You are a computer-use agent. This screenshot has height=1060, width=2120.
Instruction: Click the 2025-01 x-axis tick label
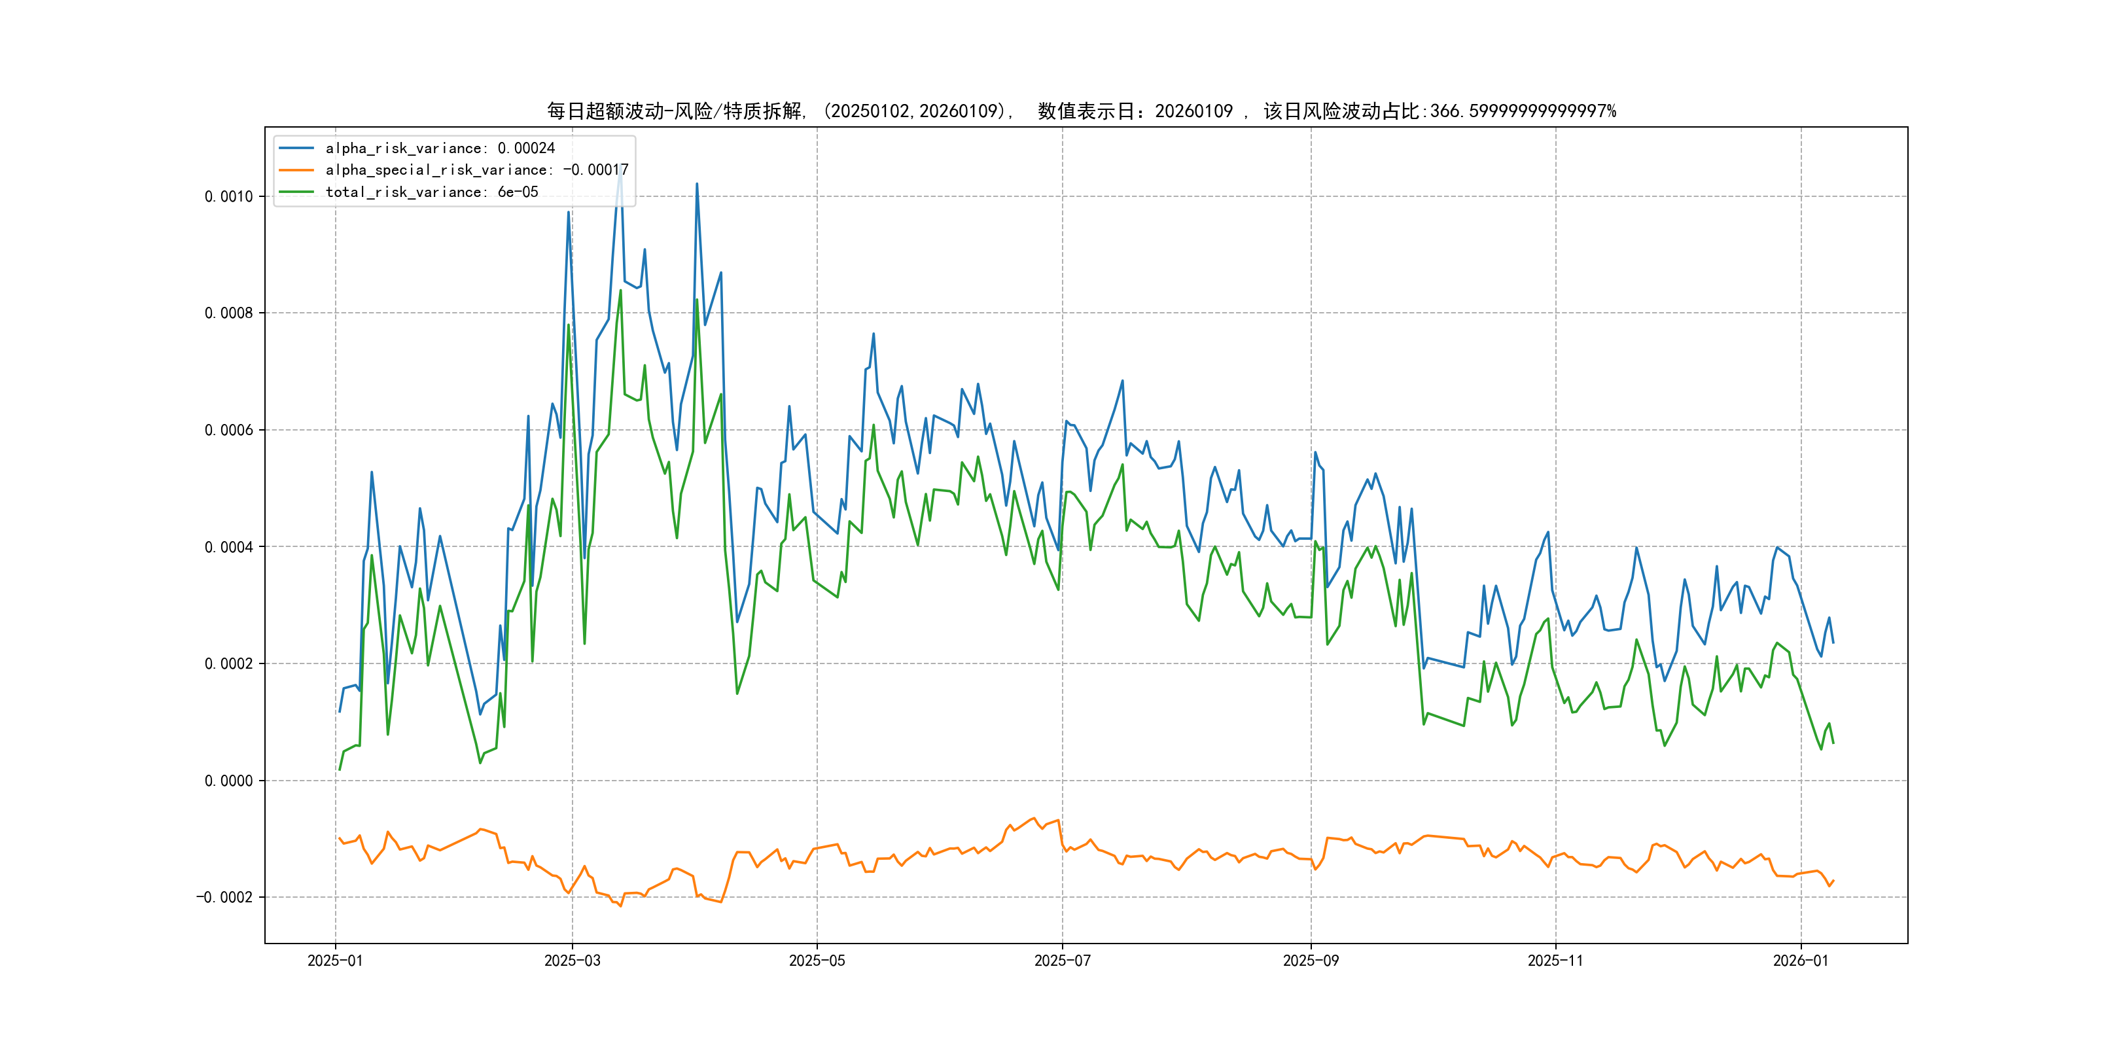335,961
